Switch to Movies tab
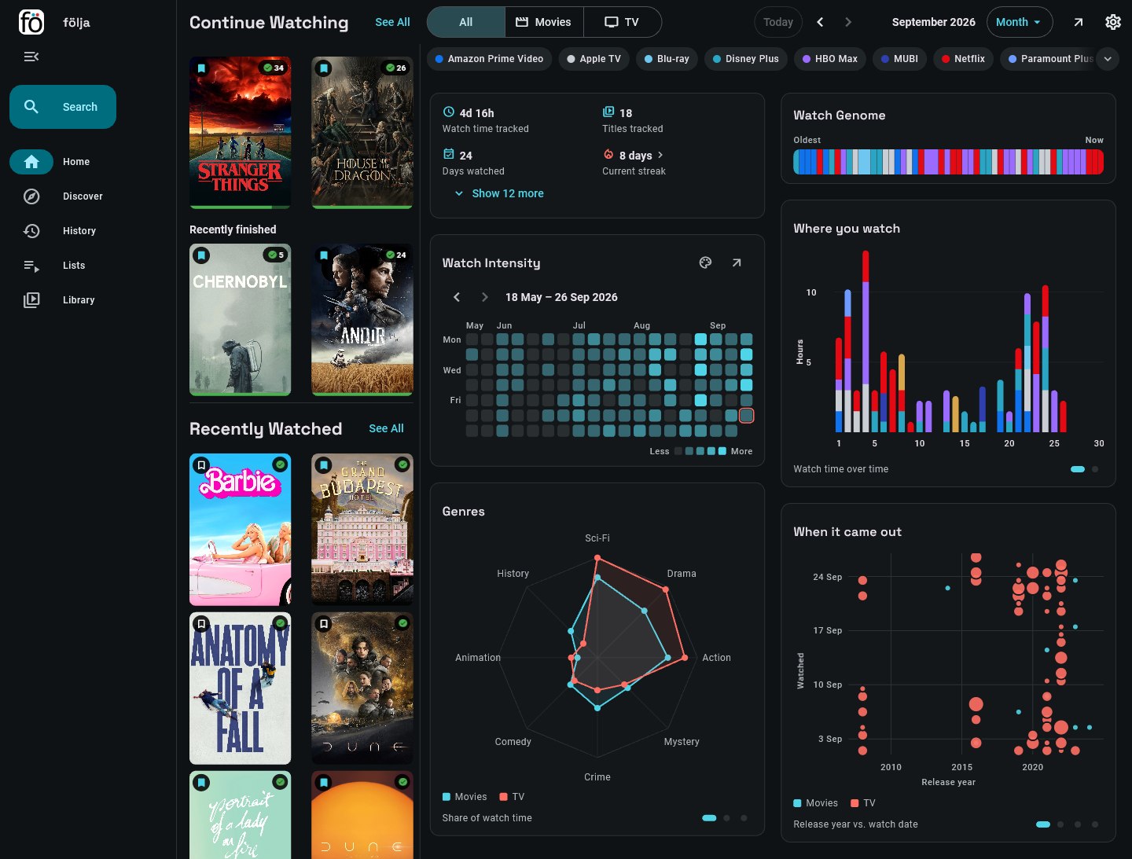Image resolution: width=1132 pixels, height=859 pixels. pos(544,22)
